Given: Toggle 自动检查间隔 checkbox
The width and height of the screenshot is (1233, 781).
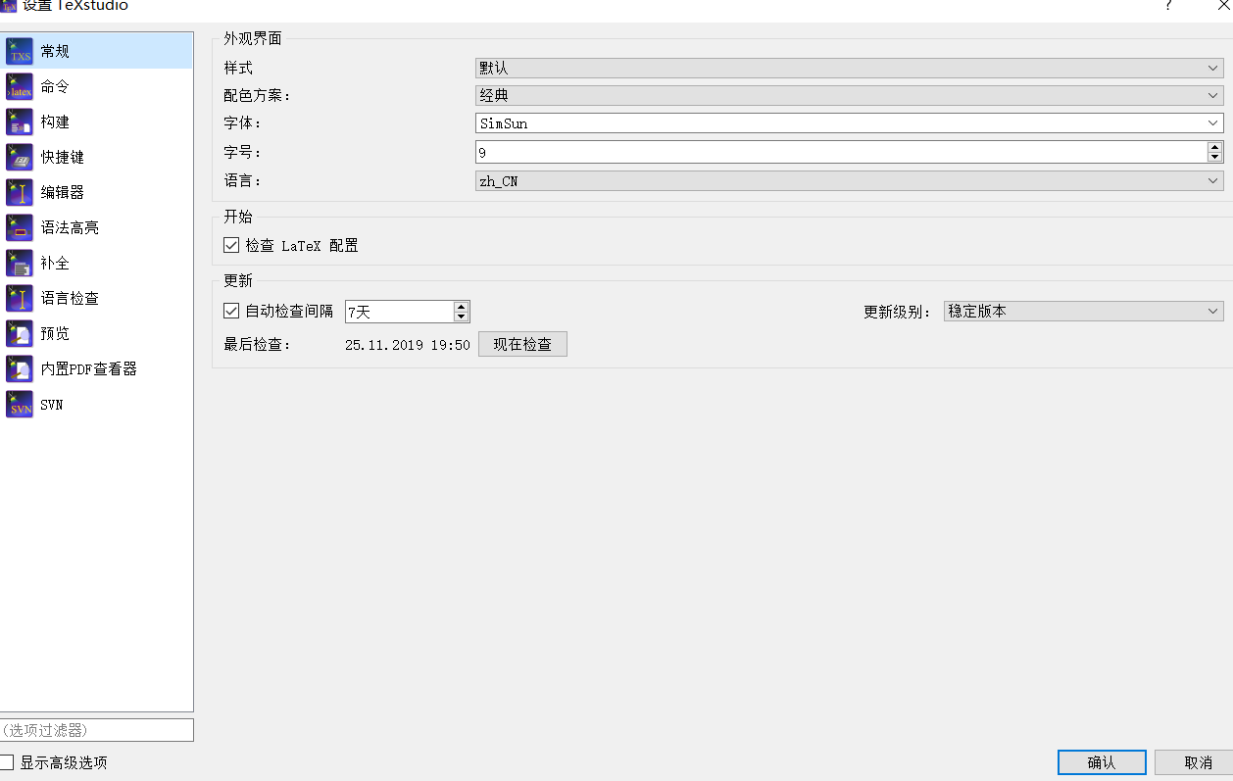Looking at the screenshot, I should [x=231, y=311].
